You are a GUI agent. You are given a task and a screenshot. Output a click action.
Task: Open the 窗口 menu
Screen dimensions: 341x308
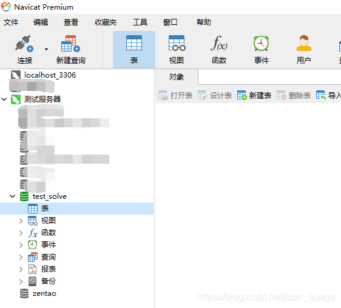click(x=170, y=22)
